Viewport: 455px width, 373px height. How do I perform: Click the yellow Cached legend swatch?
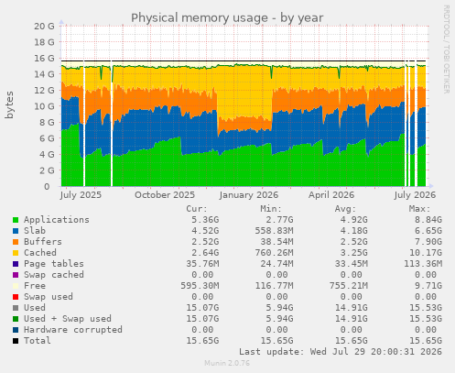(x=16, y=253)
